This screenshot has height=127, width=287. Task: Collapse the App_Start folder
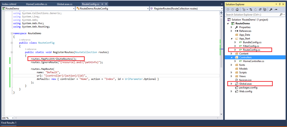point(232,39)
